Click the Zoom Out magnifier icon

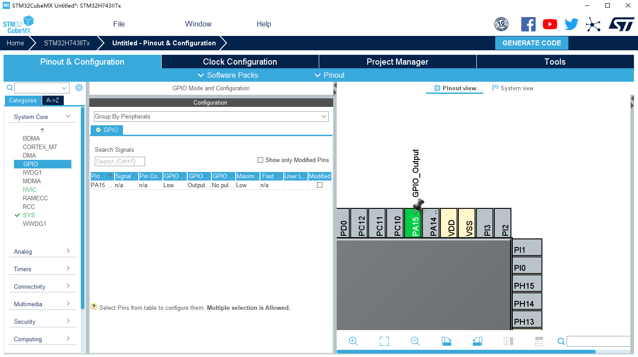pos(415,341)
